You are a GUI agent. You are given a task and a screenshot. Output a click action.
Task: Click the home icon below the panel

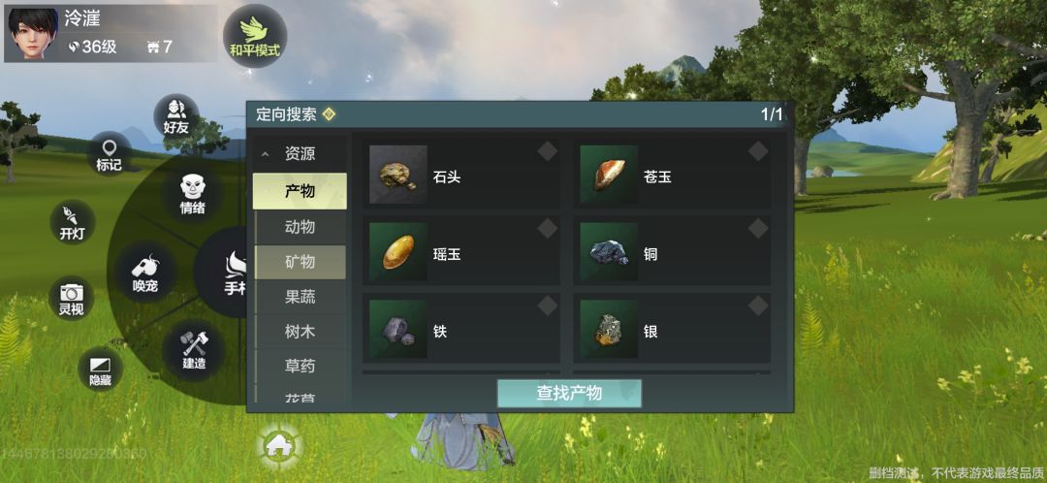[x=280, y=445]
